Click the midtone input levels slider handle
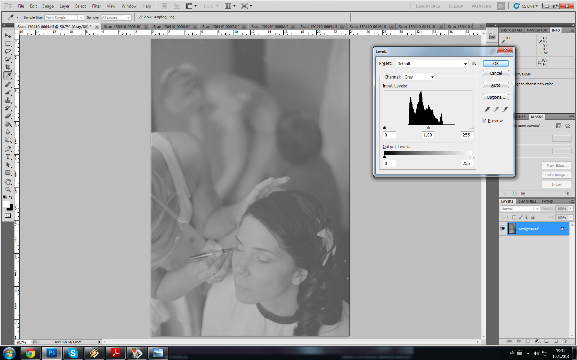Image resolution: width=577 pixels, height=360 pixels. pos(428,128)
